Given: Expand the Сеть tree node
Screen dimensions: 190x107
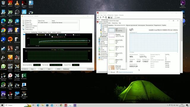Looking at the screenshot, I should 98,48.
